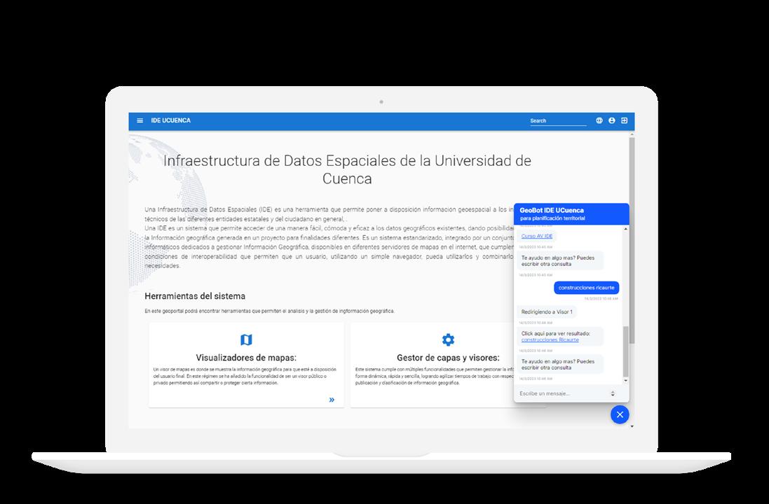The image size is (769, 504).
Task: Click the main page scrollbar thumb
Action: point(632,240)
